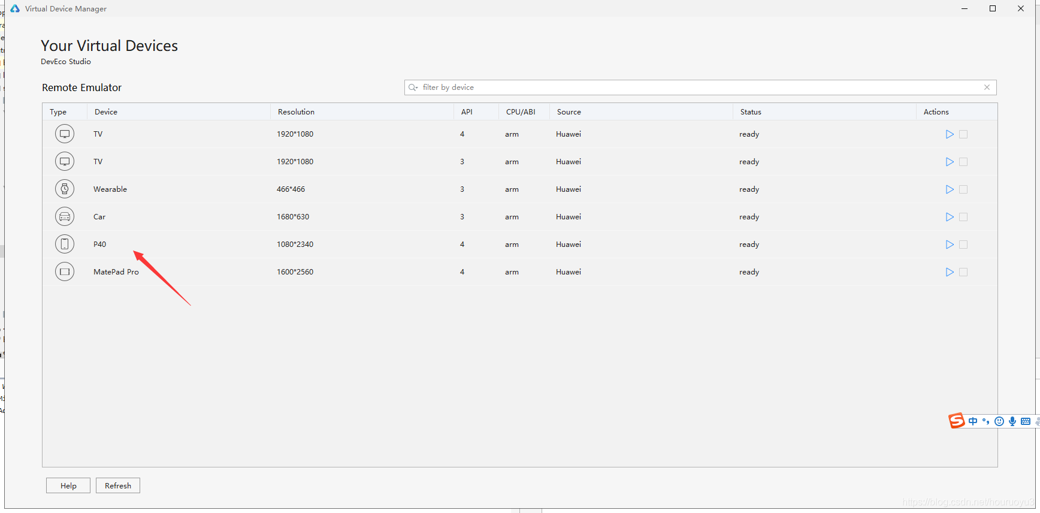Launch the MatePad Pro emulator
Screen dimensions: 1040x513
click(950, 272)
